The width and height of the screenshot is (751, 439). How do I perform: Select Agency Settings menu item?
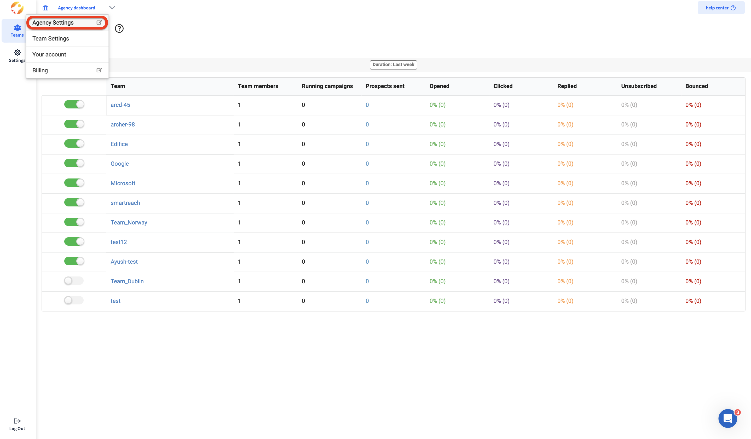53,23
